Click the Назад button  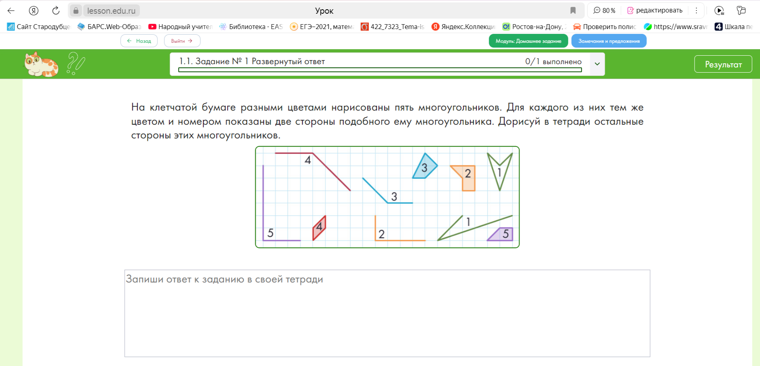139,41
